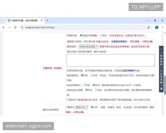Click the up-arrow icon on side widget
Viewport: 166px width, 133px height.
point(161,49)
